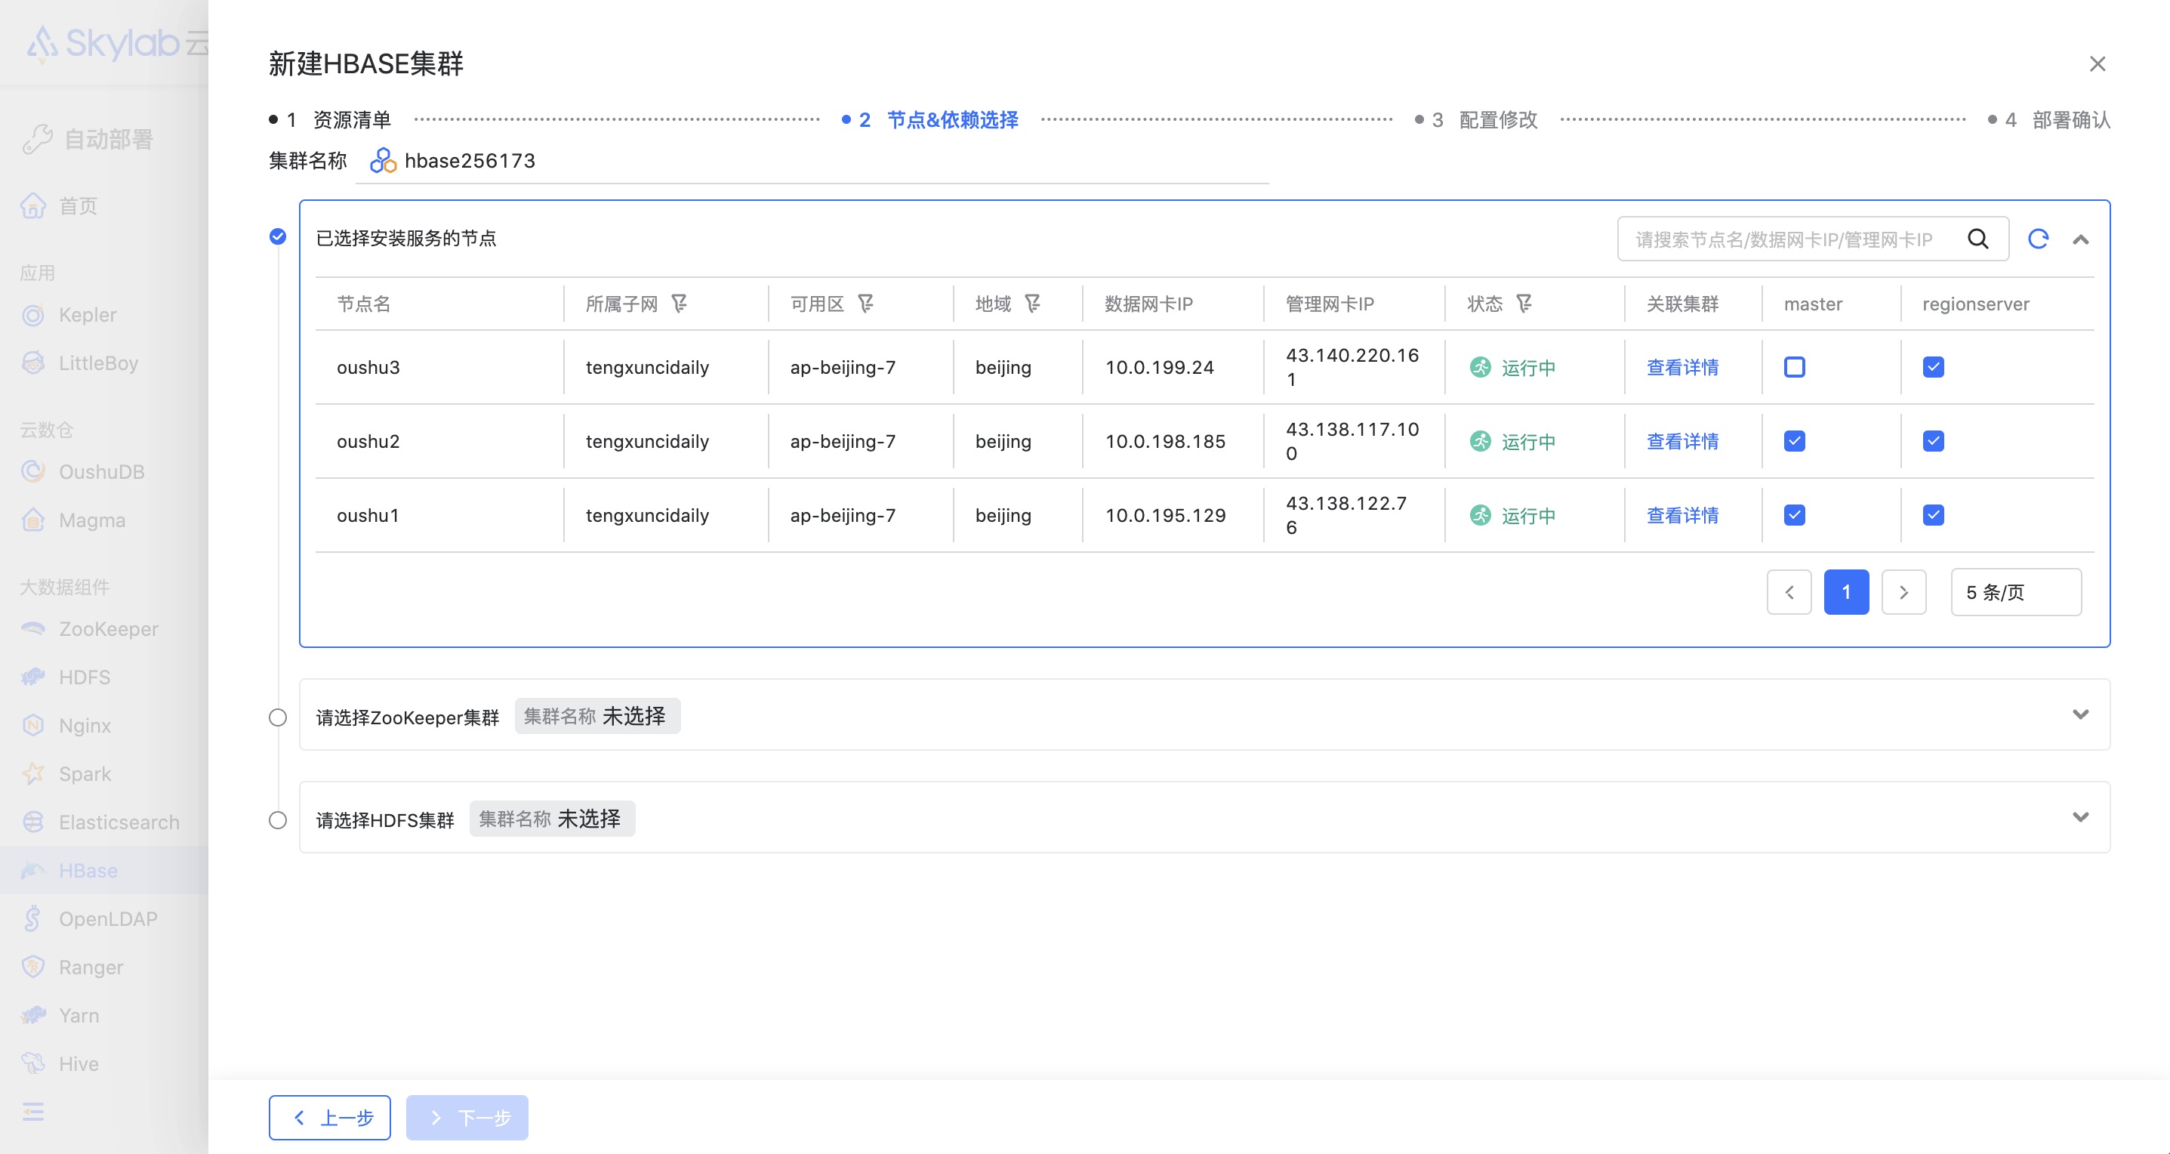Viewport: 2170px width, 1154px height.
Task: Open OushuDB from the sidebar
Action: 101,472
